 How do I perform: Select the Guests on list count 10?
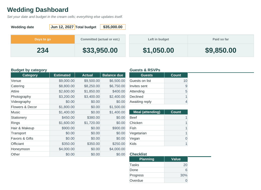pos(176,81)
